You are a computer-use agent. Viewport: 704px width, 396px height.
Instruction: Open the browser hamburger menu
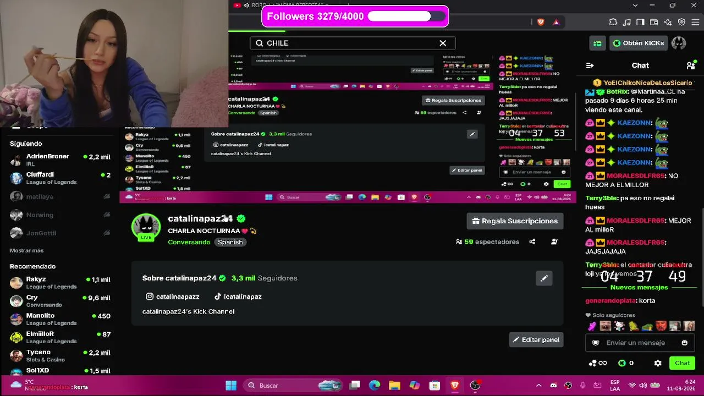695,22
